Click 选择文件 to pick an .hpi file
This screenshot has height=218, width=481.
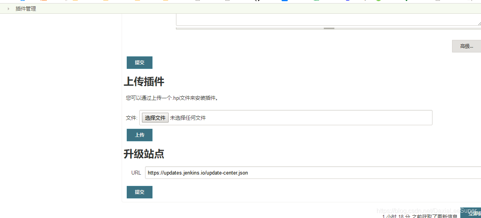155,118
